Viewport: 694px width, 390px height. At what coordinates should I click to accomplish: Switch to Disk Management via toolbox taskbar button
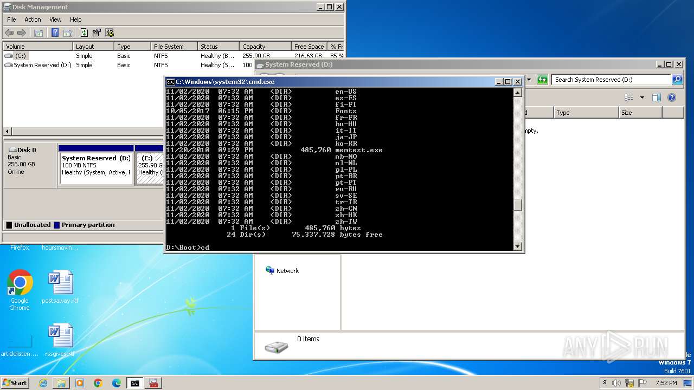pyautogui.click(x=153, y=383)
